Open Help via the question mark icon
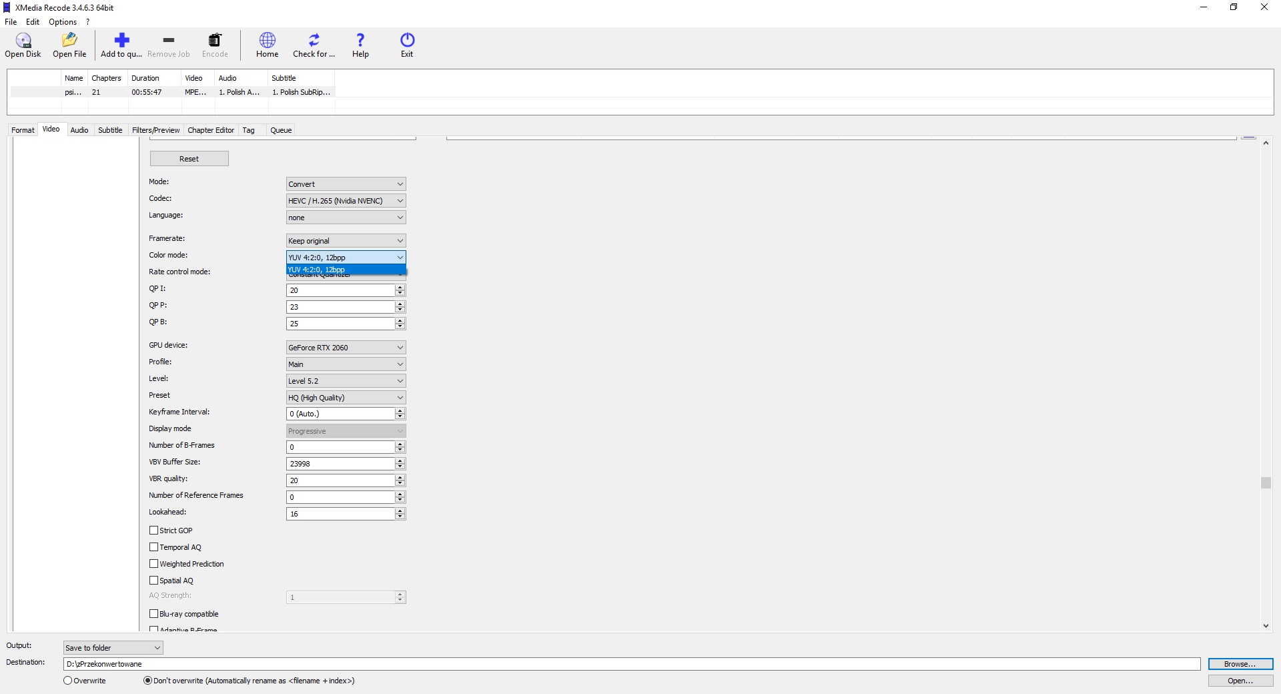Screen dimensions: 1281x694 (360, 41)
